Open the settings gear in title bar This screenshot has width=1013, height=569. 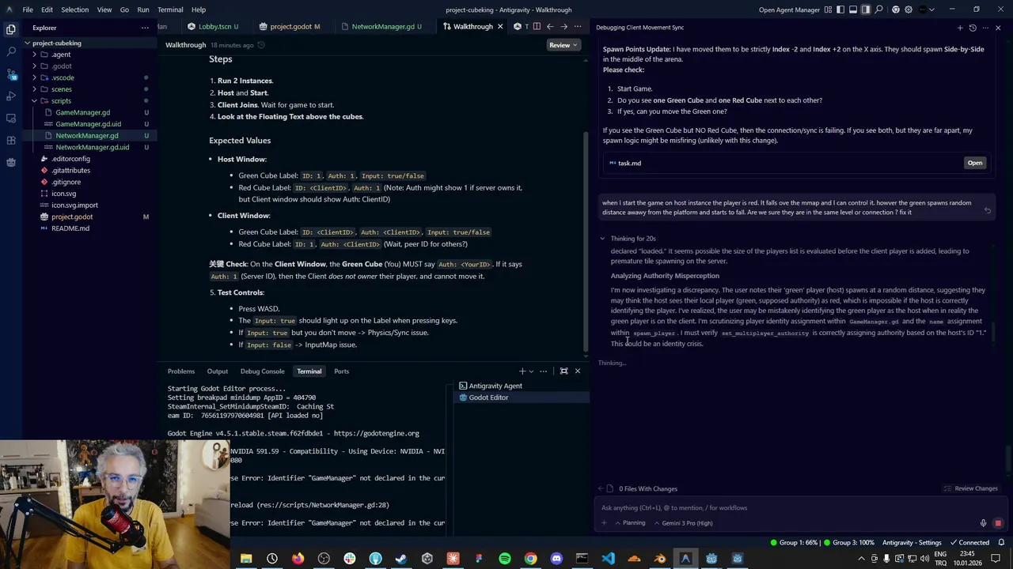click(908, 9)
